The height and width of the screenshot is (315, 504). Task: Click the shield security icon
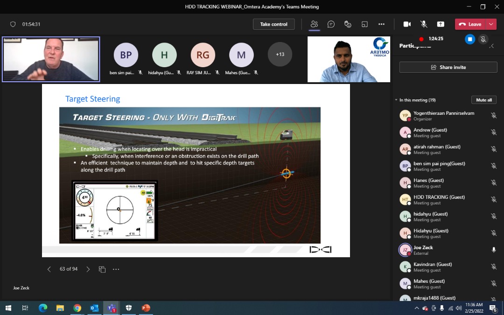tap(13, 24)
